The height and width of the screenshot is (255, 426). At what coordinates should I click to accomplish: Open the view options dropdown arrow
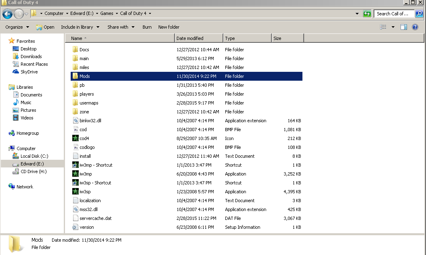click(393, 27)
